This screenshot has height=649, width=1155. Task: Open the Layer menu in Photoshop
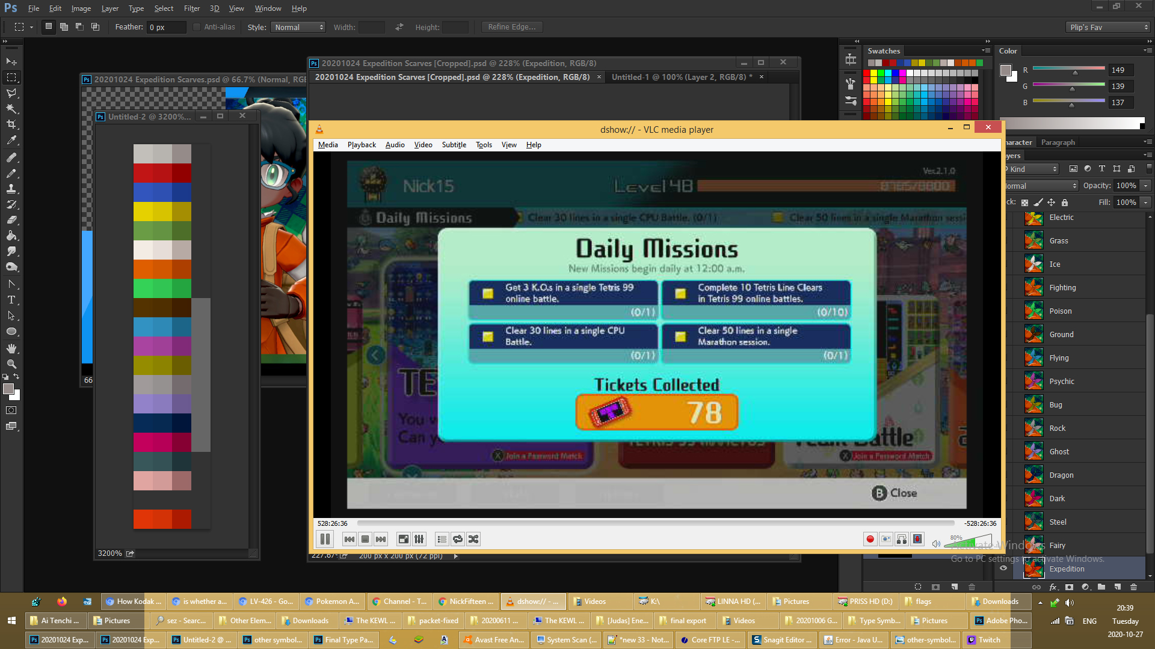point(109,8)
